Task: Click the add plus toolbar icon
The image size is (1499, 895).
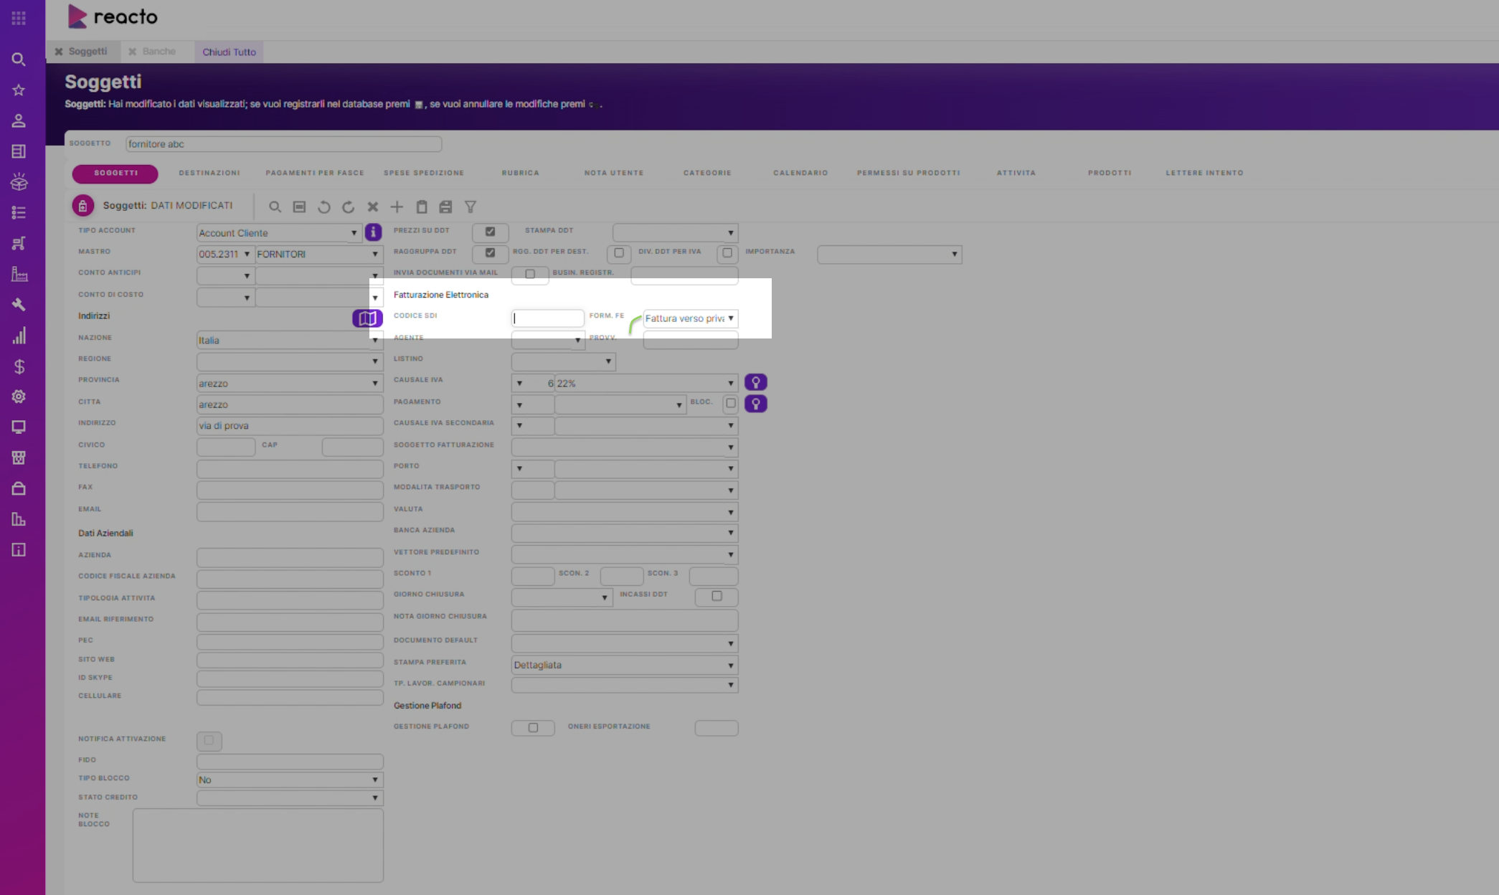Action: pyautogui.click(x=397, y=207)
